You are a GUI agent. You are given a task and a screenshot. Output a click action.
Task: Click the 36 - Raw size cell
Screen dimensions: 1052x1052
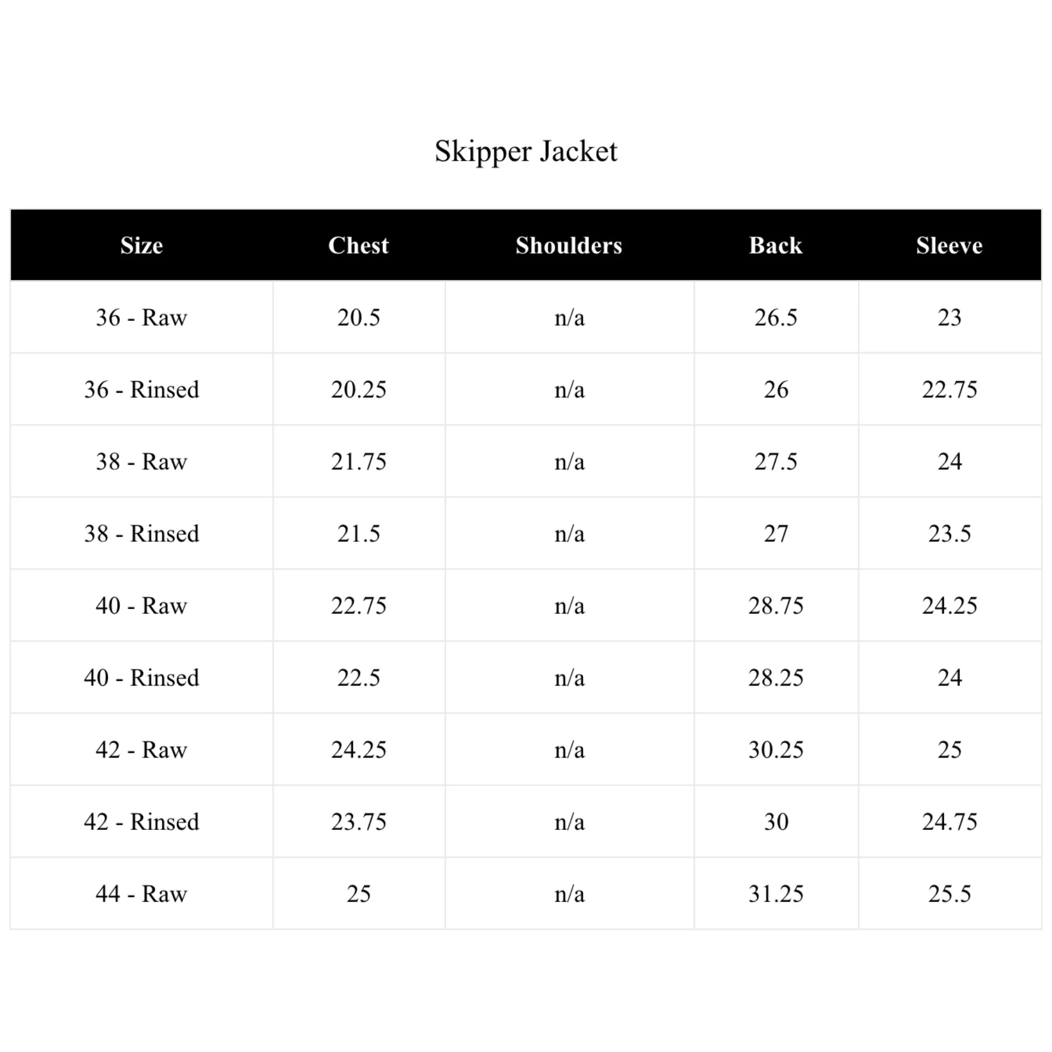coord(141,317)
